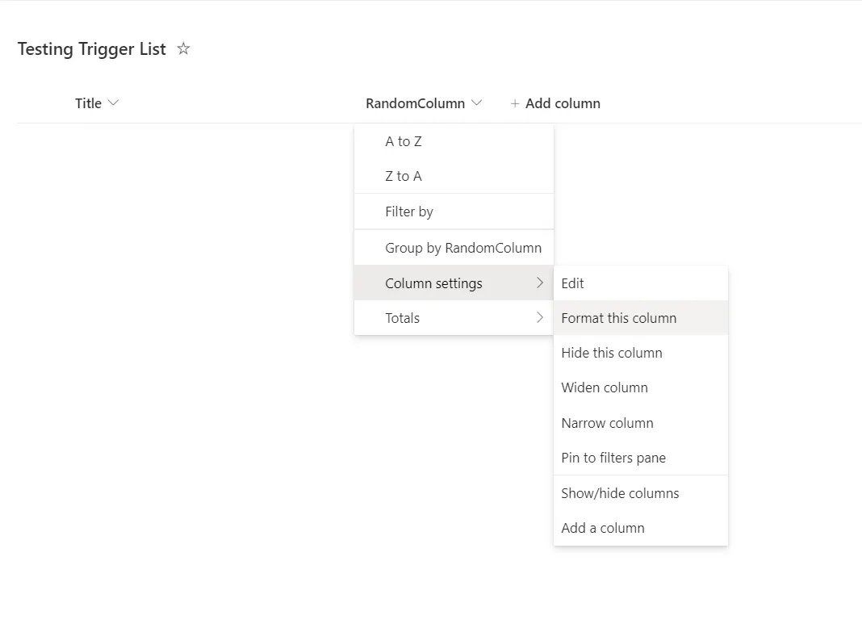Expand the Totals submenu arrow
The height and width of the screenshot is (628, 862).
540,318
